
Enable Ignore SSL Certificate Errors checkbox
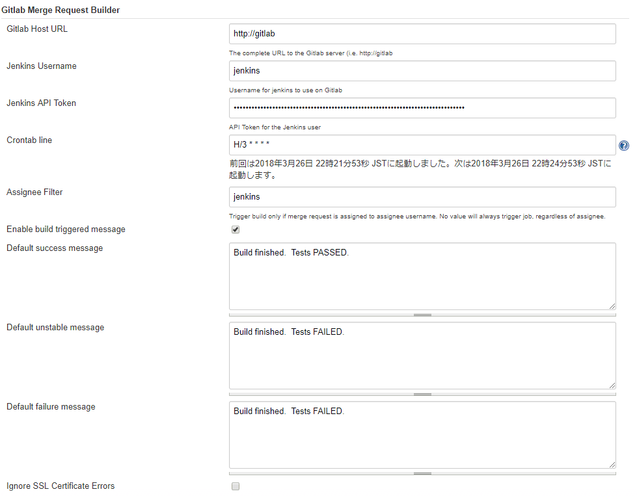pyautogui.click(x=236, y=486)
